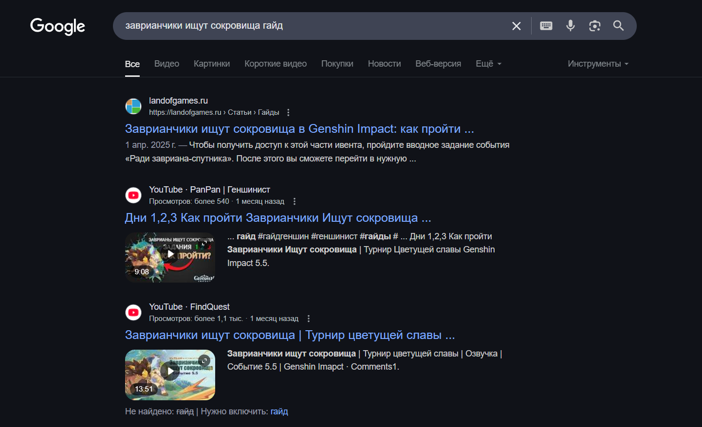Select the Все tab
This screenshot has height=427, width=702.
point(132,64)
